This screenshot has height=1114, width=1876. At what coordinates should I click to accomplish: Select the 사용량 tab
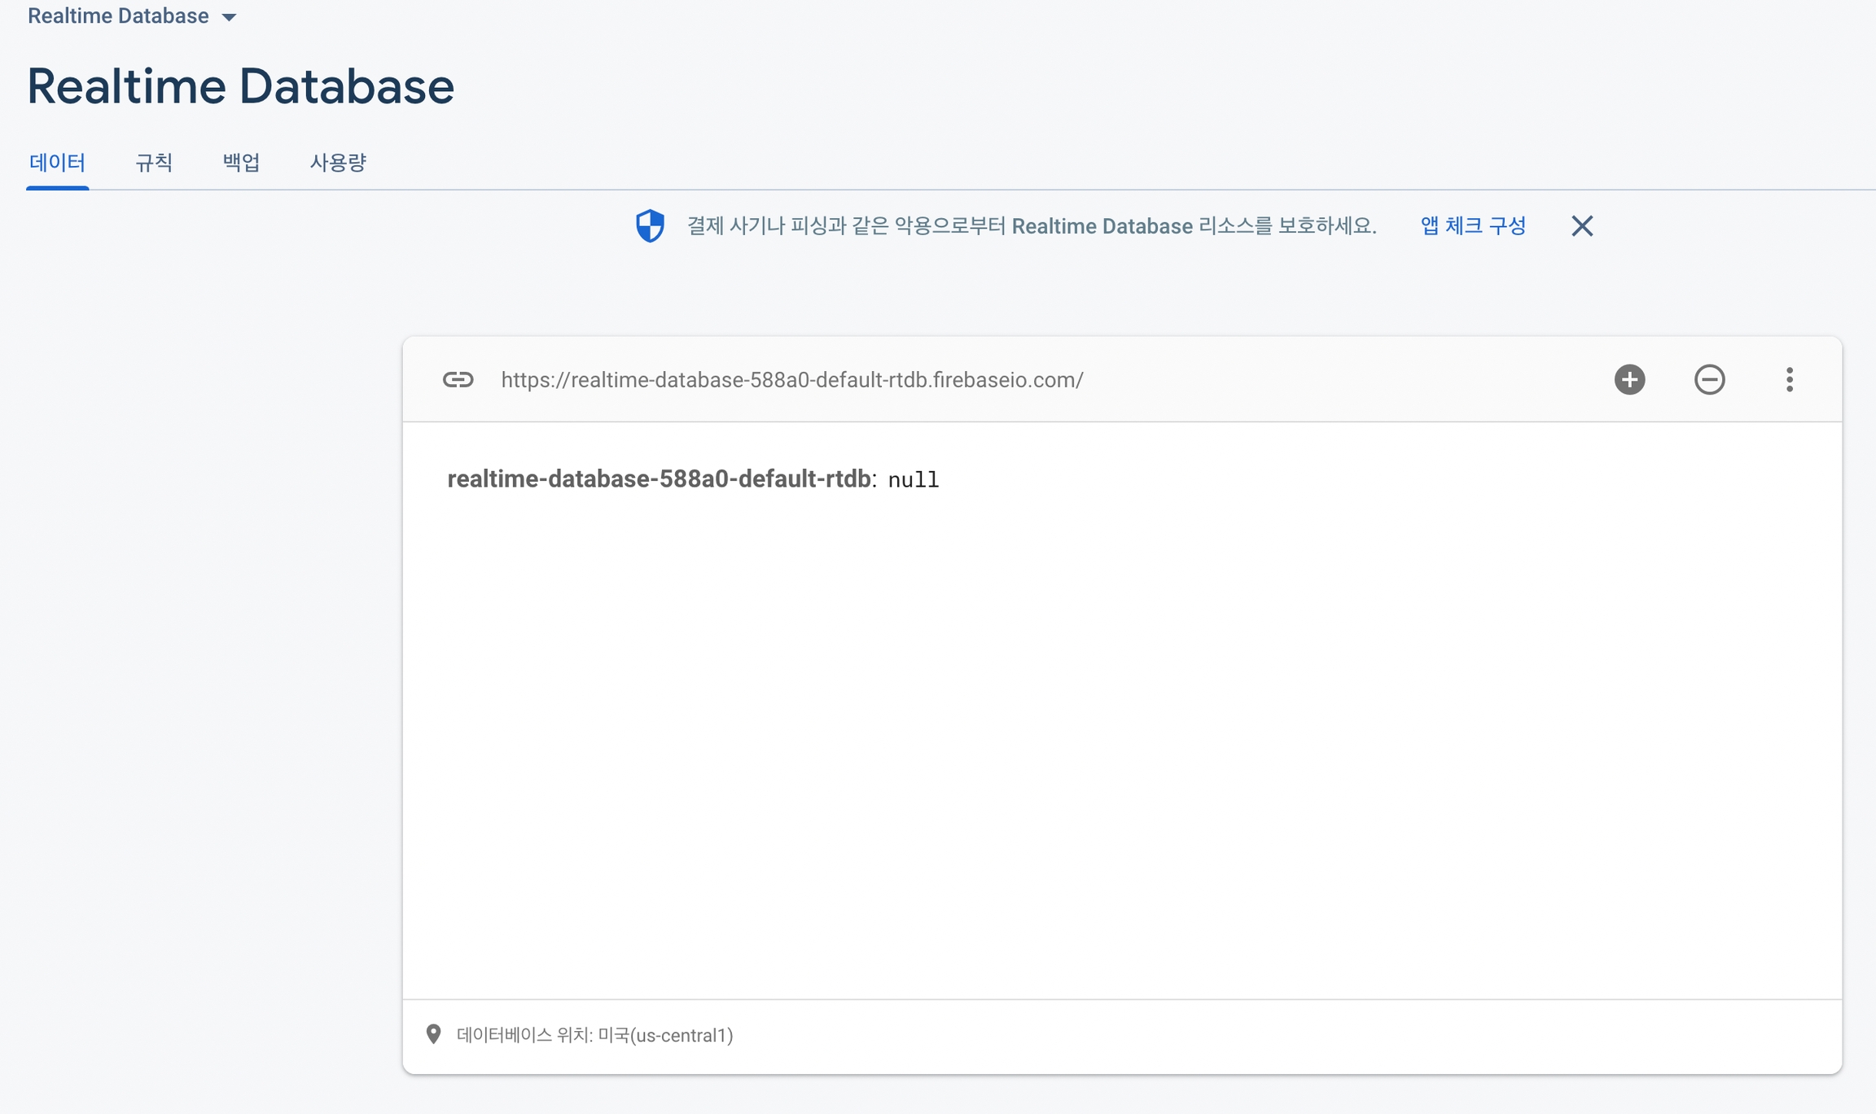pyautogui.click(x=338, y=163)
